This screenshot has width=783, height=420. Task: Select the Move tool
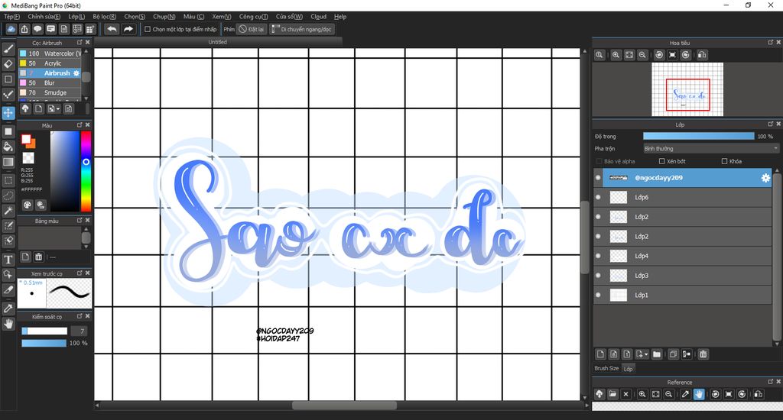click(8, 113)
